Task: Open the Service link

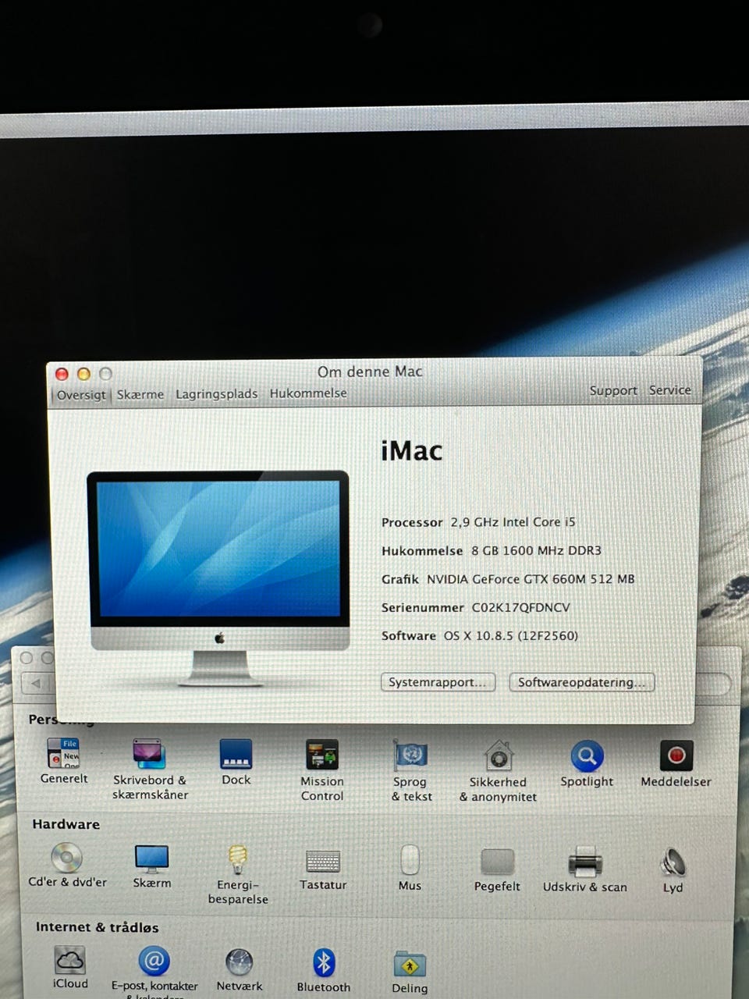Action: (x=669, y=390)
